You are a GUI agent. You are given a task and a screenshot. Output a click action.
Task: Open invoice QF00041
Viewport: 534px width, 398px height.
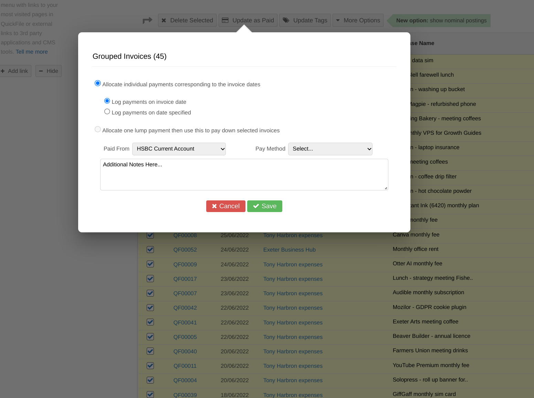[x=185, y=323]
